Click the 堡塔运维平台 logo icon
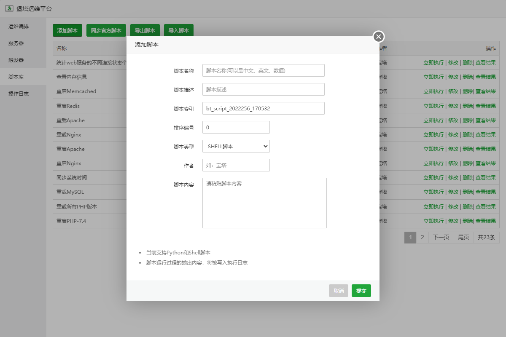The image size is (506, 337). click(9, 8)
